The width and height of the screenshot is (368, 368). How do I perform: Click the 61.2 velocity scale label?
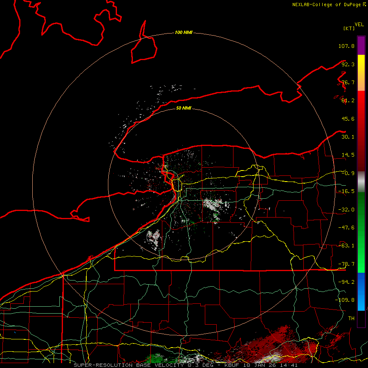(348, 101)
